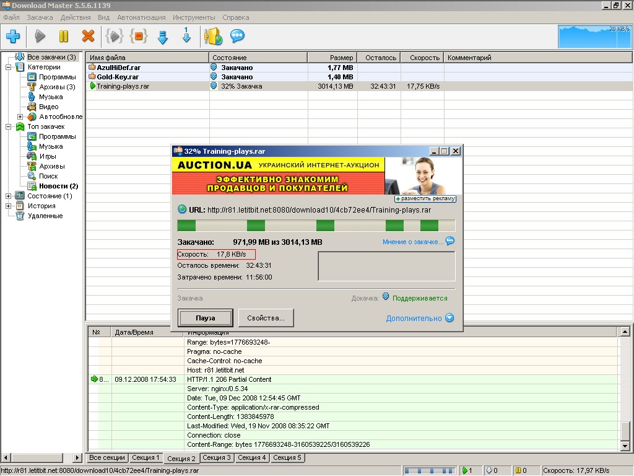Click the blue plus Add download icon
This screenshot has height=476, width=634.
click(13, 37)
